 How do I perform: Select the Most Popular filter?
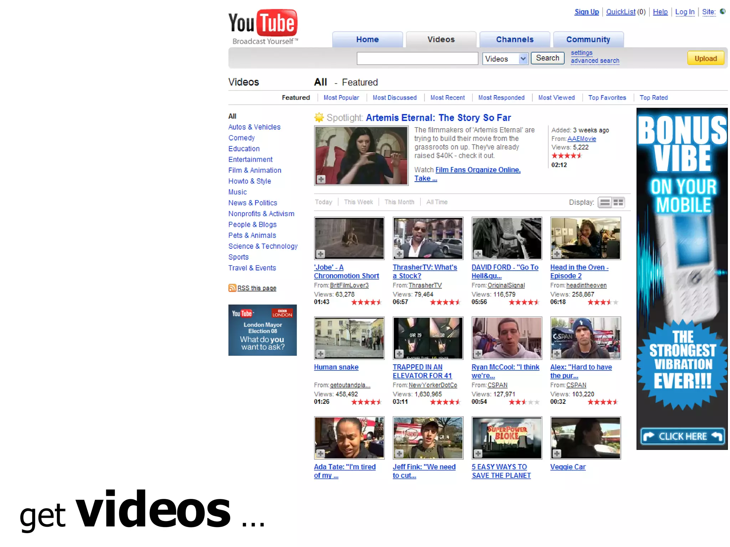341,98
